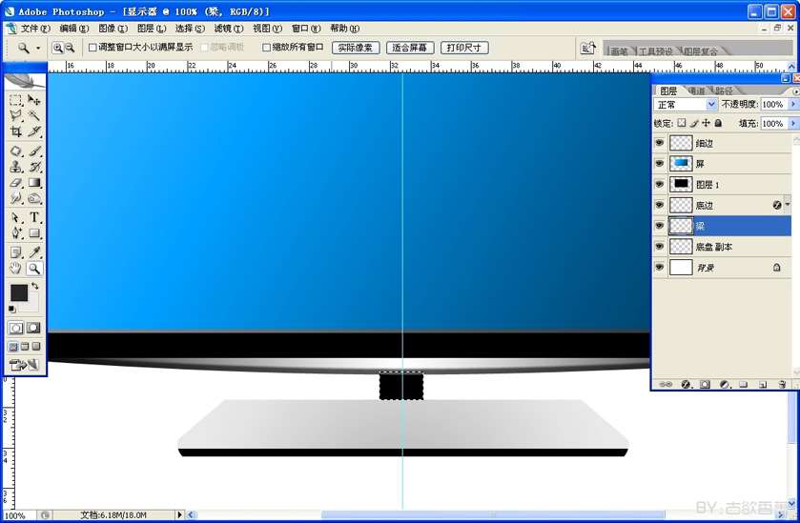Open fill slider arrow

793,123
